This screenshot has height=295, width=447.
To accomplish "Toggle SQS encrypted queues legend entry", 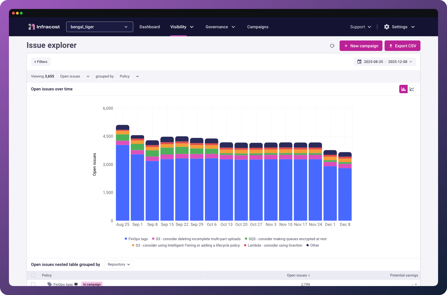I will (286, 239).
